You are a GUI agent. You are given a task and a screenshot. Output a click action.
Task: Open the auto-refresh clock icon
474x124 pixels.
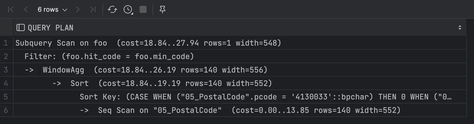128,10
